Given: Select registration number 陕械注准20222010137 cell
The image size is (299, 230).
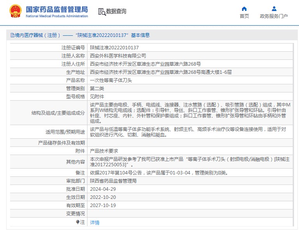Looking at the screenshot, I should pyautogui.click(x=114, y=48).
